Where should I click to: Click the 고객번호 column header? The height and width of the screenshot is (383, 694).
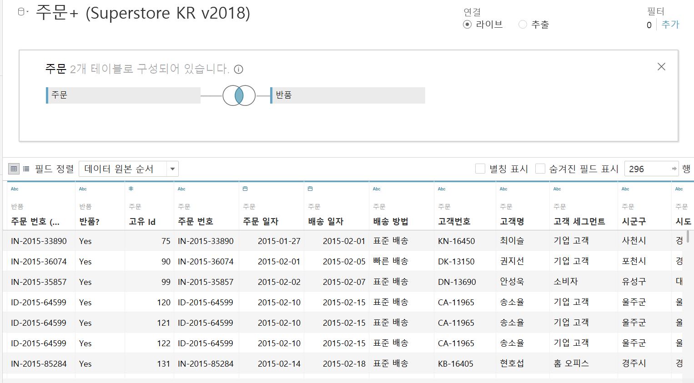454,222
